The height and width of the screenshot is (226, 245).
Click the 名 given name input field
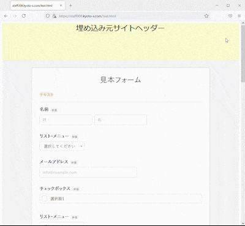(x=121, y=120)
